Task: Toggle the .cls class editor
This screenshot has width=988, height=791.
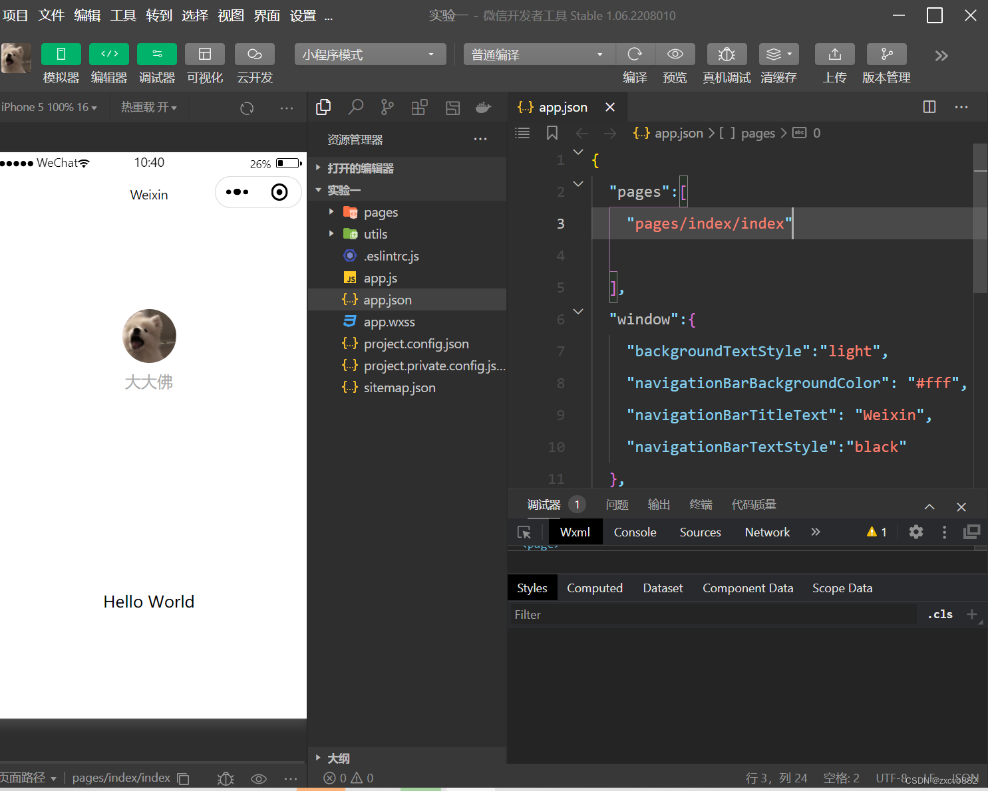Action: tap(940, 614)
